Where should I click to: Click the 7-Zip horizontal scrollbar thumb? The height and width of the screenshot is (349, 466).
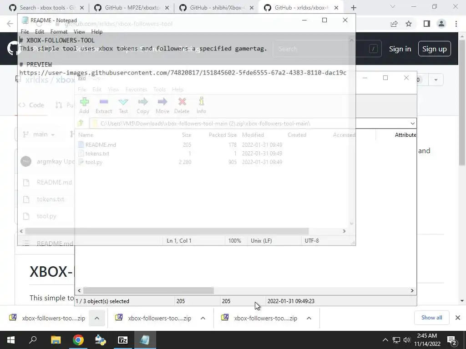(148, 290)
